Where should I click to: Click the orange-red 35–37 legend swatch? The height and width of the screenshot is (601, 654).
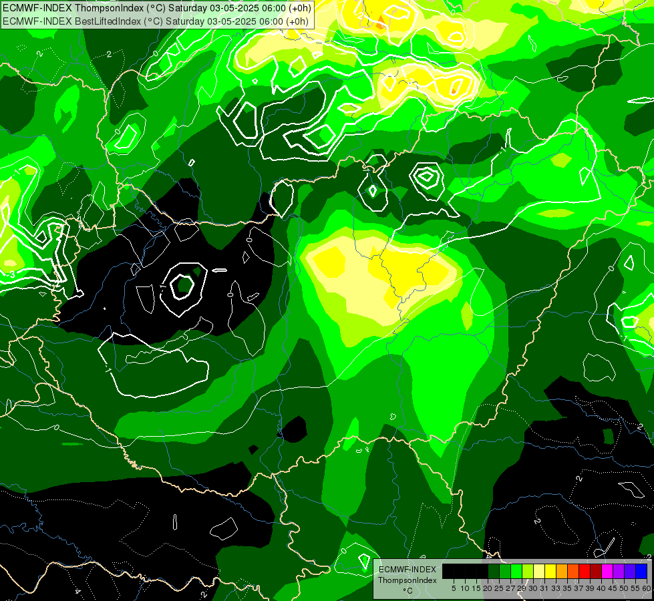coord(573,571)
